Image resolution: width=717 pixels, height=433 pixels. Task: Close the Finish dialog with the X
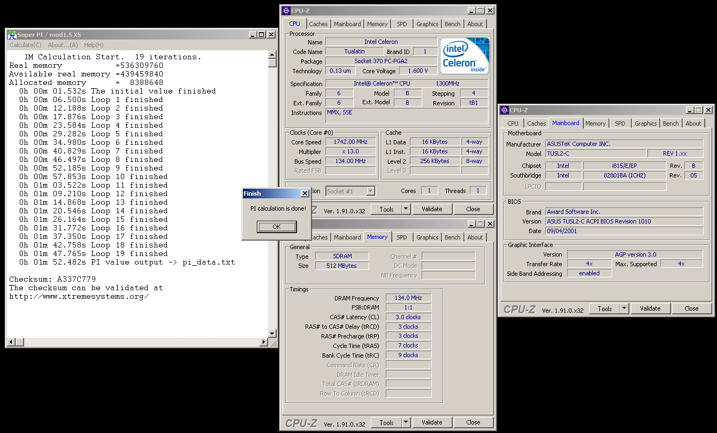(x=304, y=194)
